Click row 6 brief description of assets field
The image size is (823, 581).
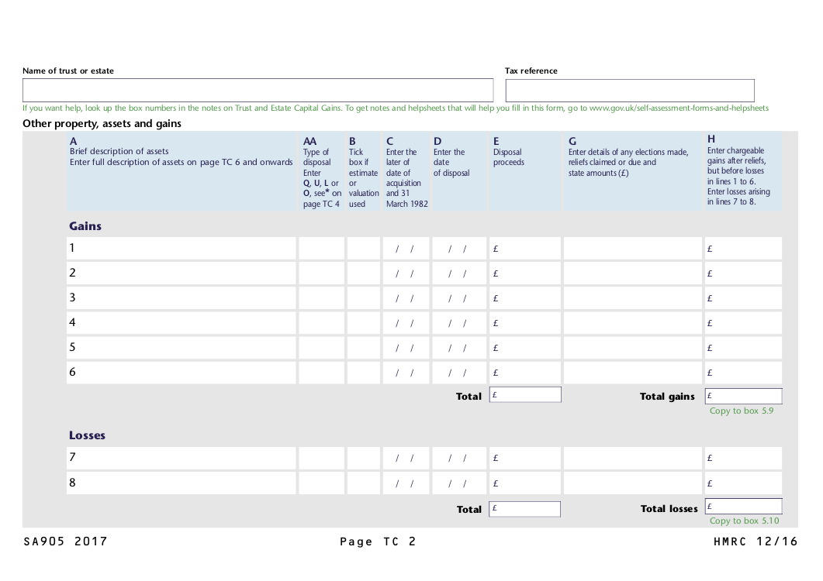coord(182,373)
